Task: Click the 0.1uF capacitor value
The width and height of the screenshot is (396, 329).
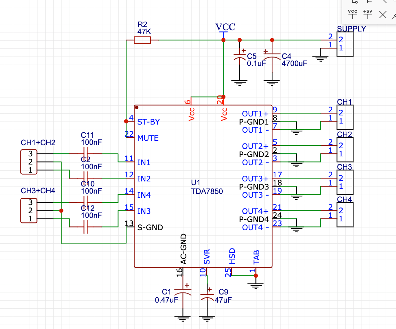Action: [256, 64]
